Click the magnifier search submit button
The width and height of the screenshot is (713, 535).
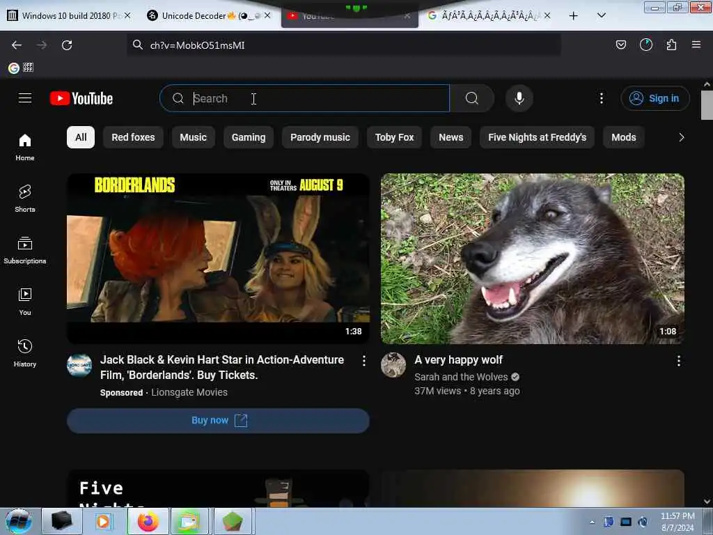[x=471, y=98]
